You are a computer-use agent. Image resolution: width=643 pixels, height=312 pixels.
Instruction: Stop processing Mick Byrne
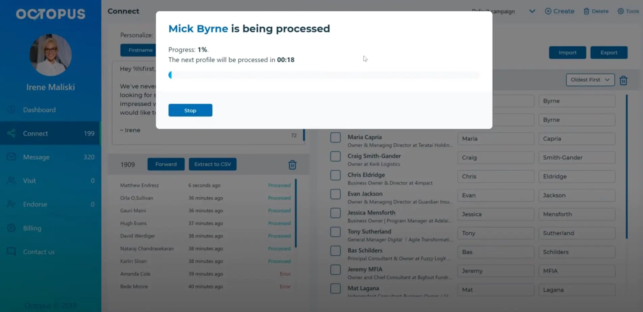pos(190,110)
